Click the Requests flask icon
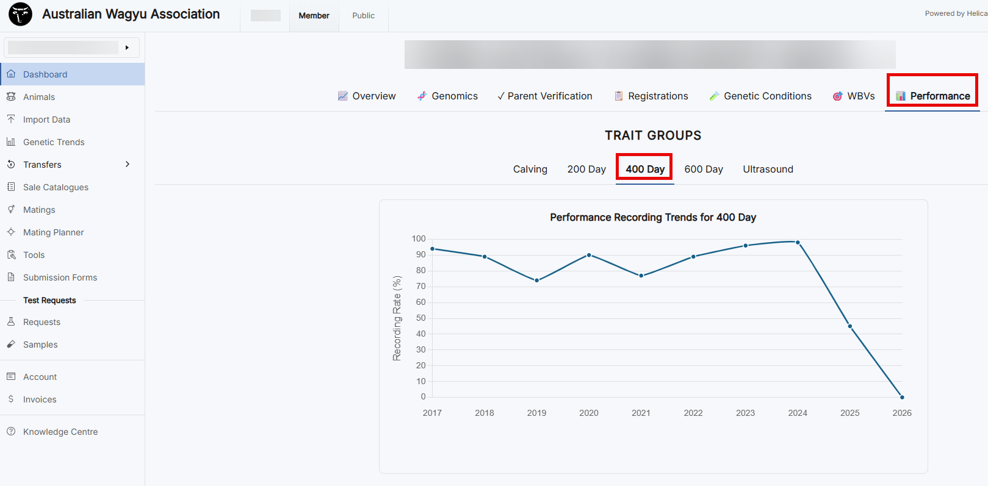Screen dimensions: 988x486 11,321
